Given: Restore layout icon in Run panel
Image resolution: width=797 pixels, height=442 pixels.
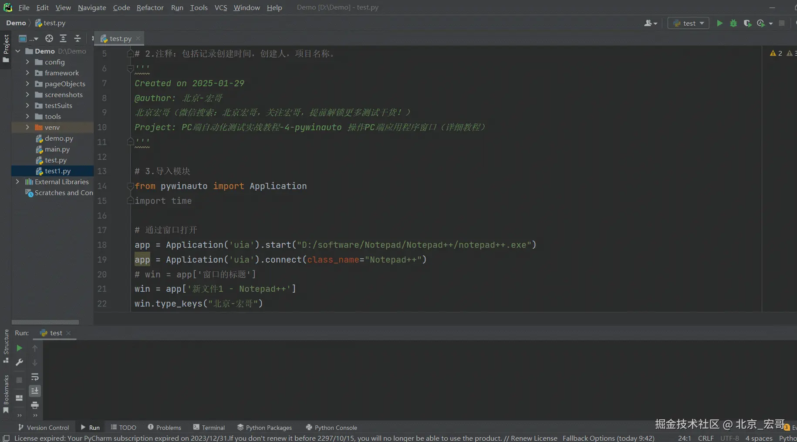Looking at the screenshot, I should tap(19, 398).
